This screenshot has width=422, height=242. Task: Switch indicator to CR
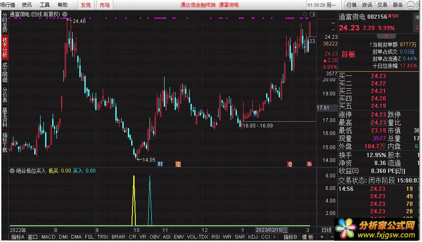132,237
